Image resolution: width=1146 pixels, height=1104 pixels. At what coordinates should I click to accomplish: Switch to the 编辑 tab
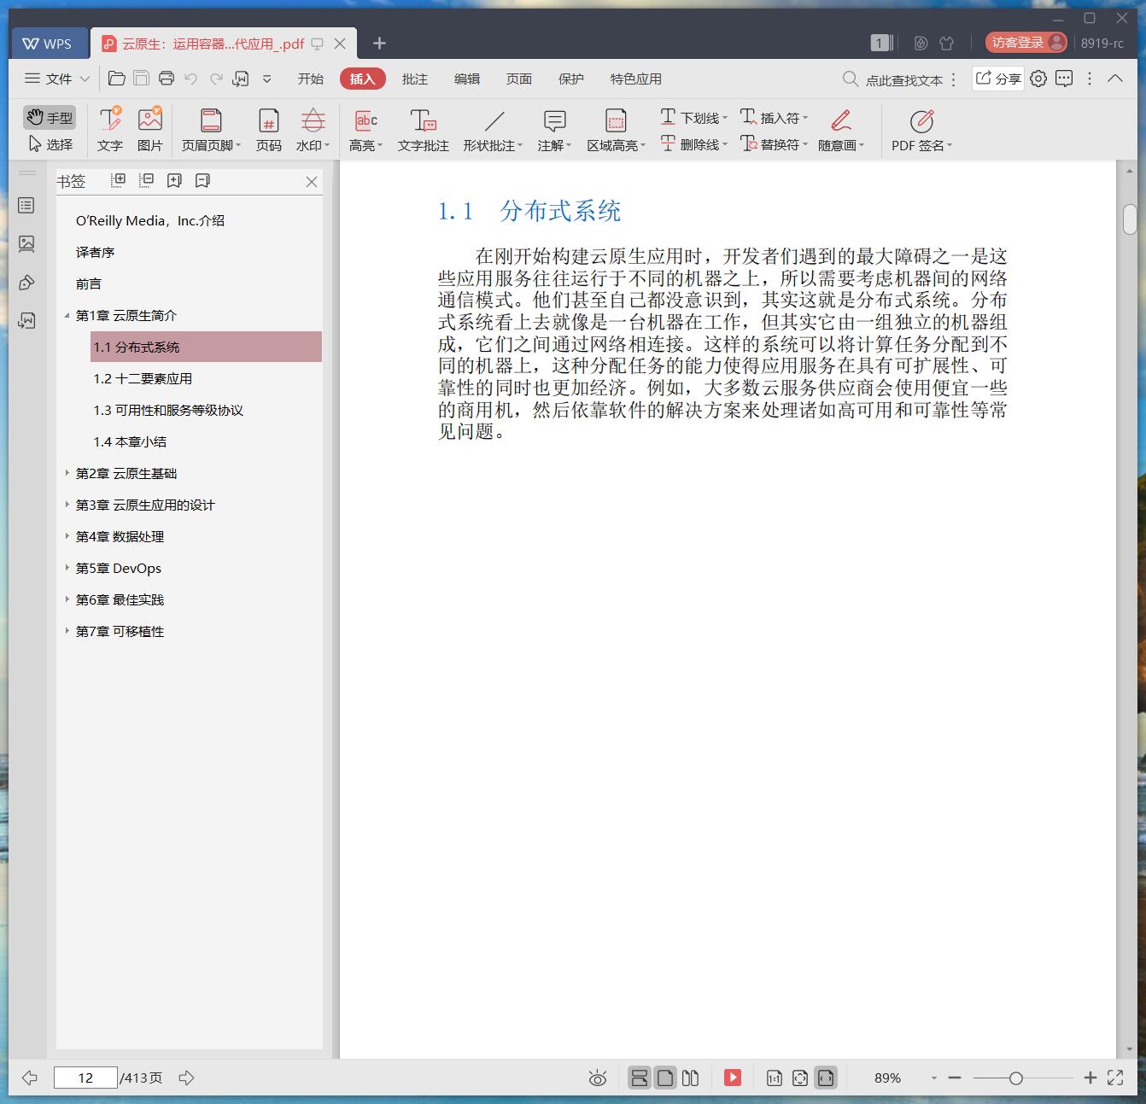467,79
